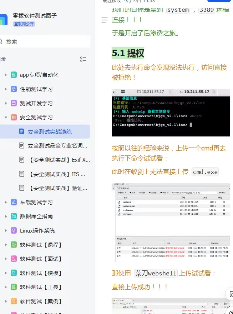Expand the 车载测试学习 folder arrow
The height and width of the screenshot is (314, 233).
6,202
